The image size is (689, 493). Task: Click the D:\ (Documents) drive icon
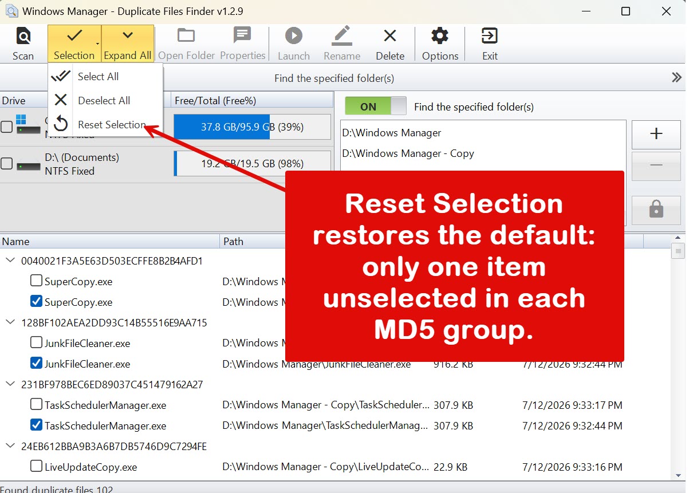28,165
